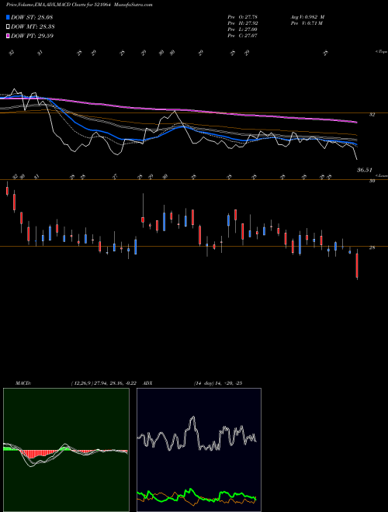Open the dark blue ADX indicator panel
The height and width of the screenshot is (512, 388).
pyautogui.click(x=199, y=450)
